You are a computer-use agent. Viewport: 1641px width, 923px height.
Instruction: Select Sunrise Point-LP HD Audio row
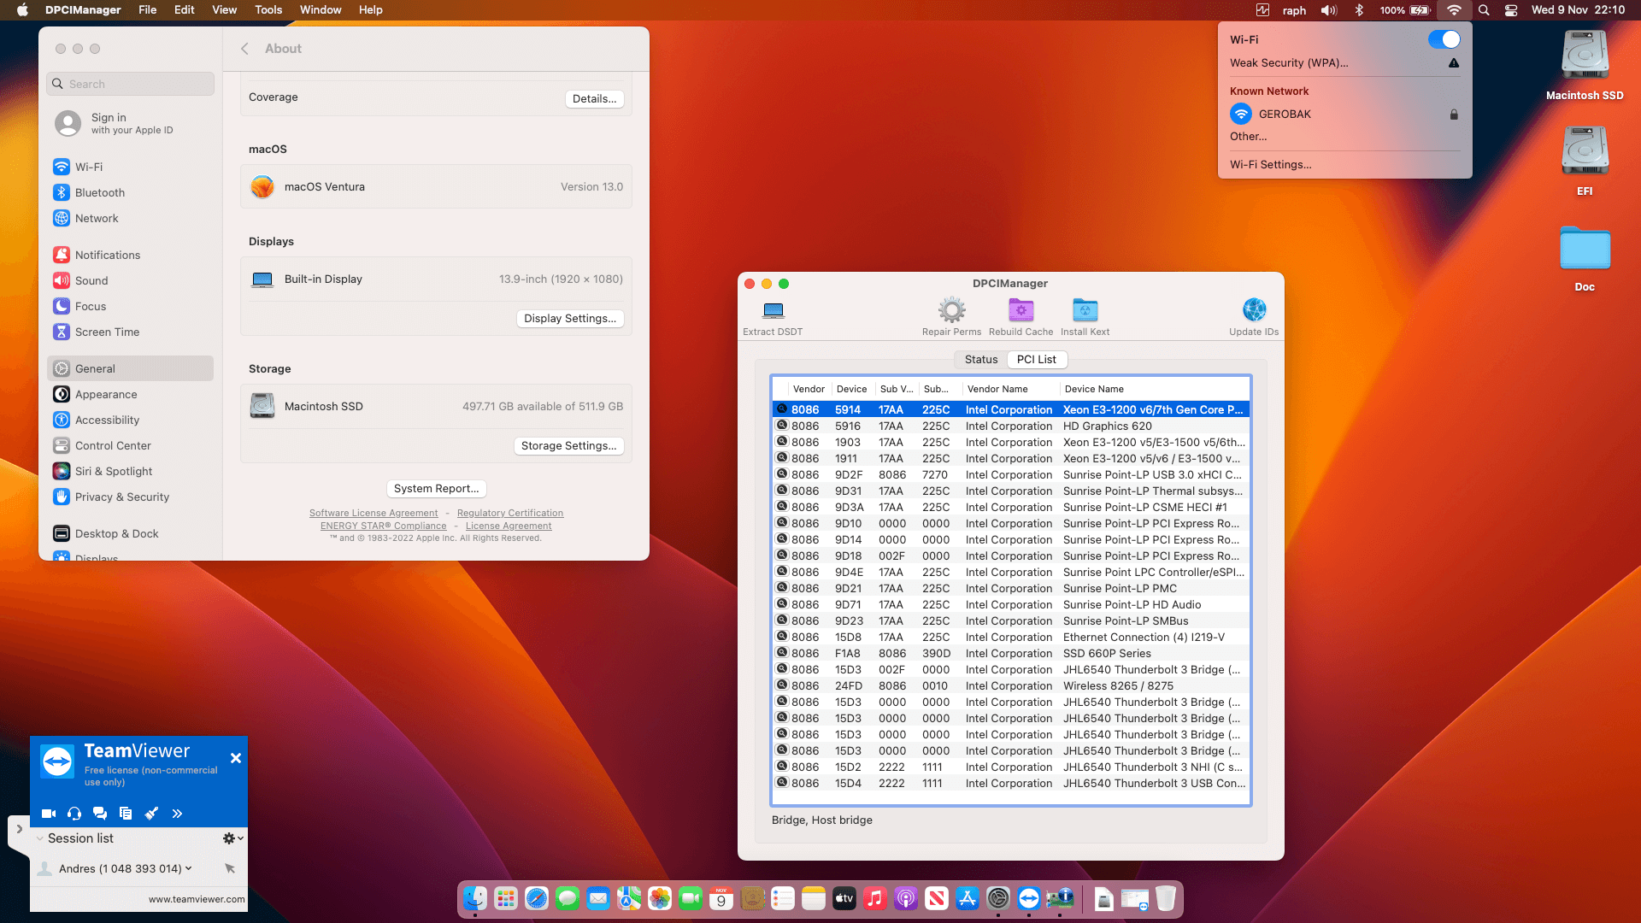coord(1011,604)
